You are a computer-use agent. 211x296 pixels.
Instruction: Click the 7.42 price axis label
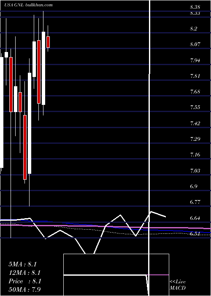[x=195, y=123]
